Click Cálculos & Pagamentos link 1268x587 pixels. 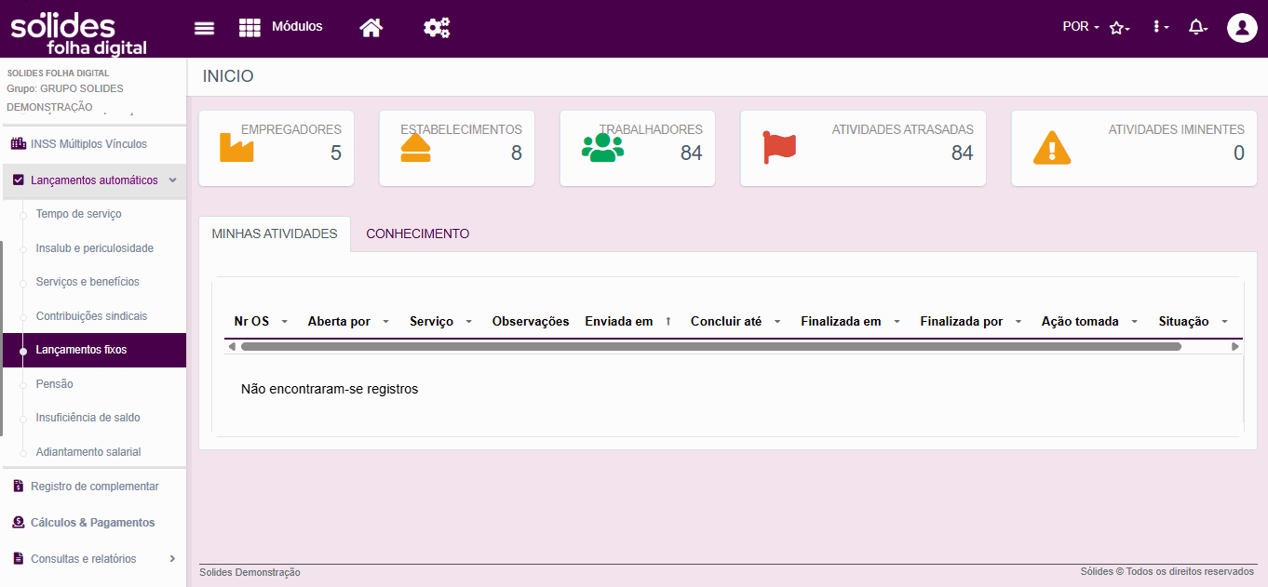[93, 523]
